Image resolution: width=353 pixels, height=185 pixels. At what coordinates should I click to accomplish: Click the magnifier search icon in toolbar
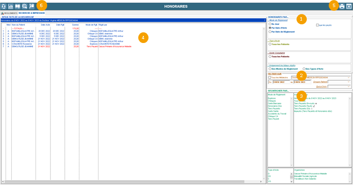(x=25, y=7)
